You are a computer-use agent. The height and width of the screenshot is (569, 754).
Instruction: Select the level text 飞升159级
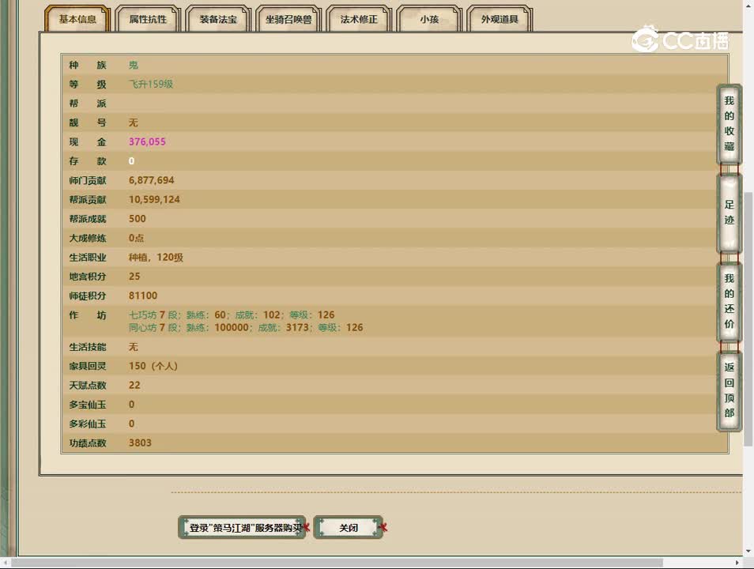point(150,85)
